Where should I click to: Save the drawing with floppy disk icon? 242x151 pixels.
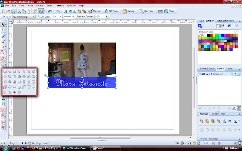14,11
